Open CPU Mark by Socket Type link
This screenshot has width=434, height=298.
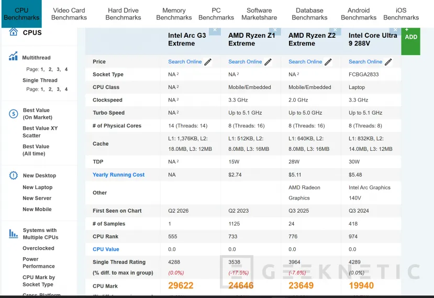(38, 281)
